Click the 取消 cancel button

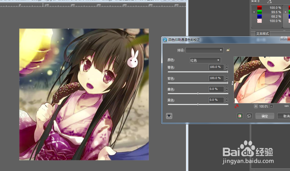pos(284,116)
